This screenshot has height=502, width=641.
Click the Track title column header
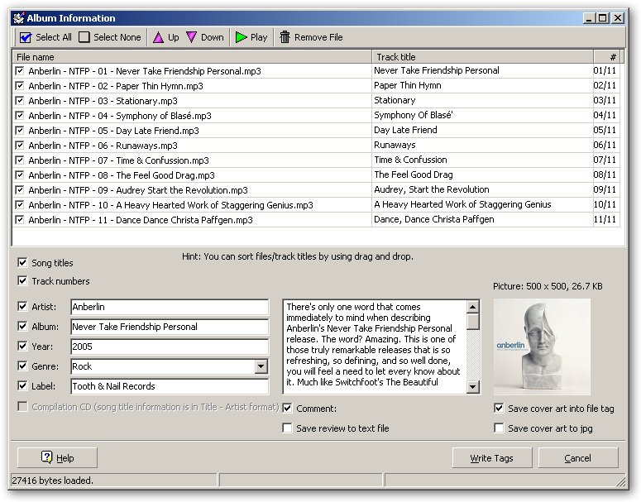pyautogui.click(x=482, y=57)
